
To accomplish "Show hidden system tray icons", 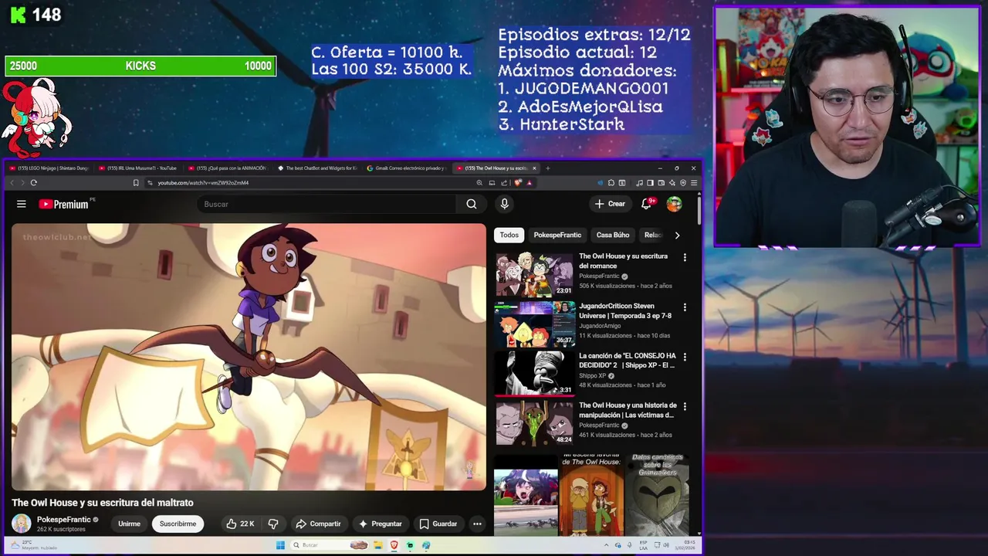I will point(606,545).
